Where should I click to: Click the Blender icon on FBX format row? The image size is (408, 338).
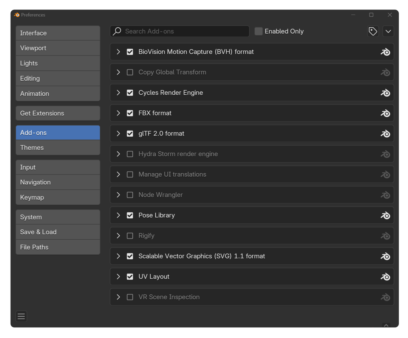coord(385,113)
